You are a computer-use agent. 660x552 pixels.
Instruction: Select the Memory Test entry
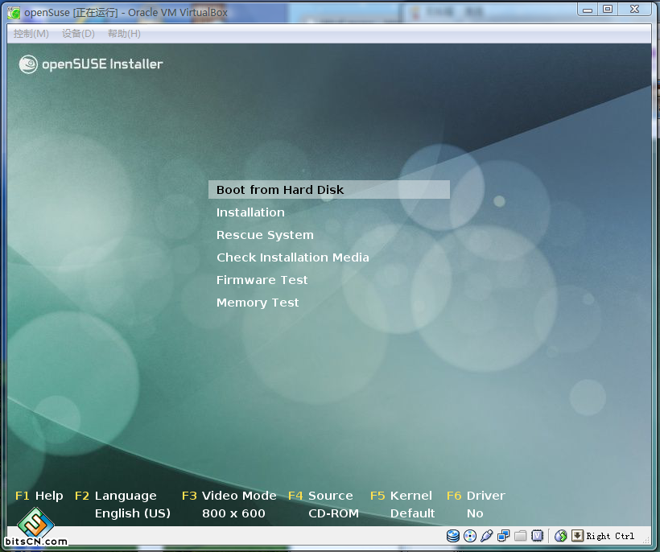point(258,303)
